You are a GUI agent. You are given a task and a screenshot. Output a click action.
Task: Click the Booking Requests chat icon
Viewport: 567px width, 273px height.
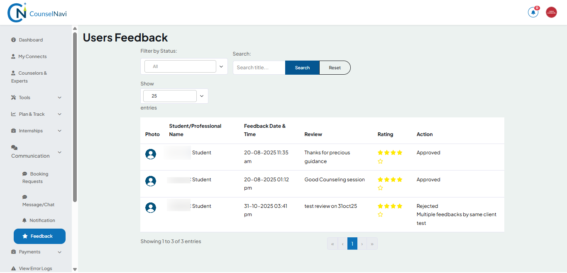coord(25,173)
